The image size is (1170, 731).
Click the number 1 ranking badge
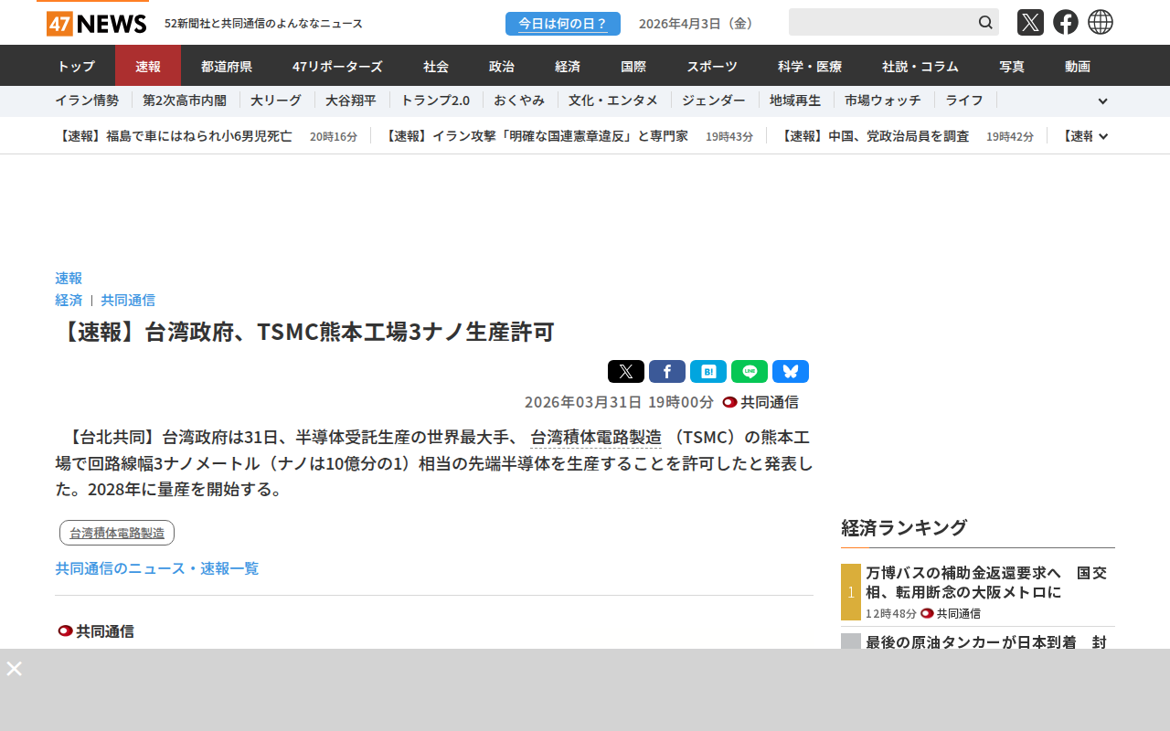pyautogui.click(x=851, y=592)
